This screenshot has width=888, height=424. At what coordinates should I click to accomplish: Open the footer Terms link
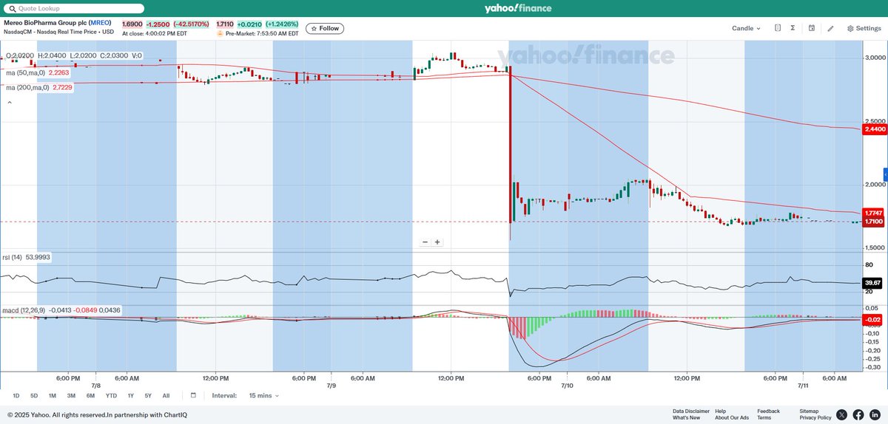764,418
